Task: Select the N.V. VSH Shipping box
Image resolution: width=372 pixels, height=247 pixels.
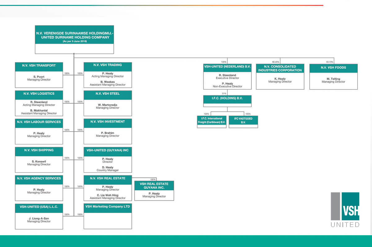Action: (39, 160)
